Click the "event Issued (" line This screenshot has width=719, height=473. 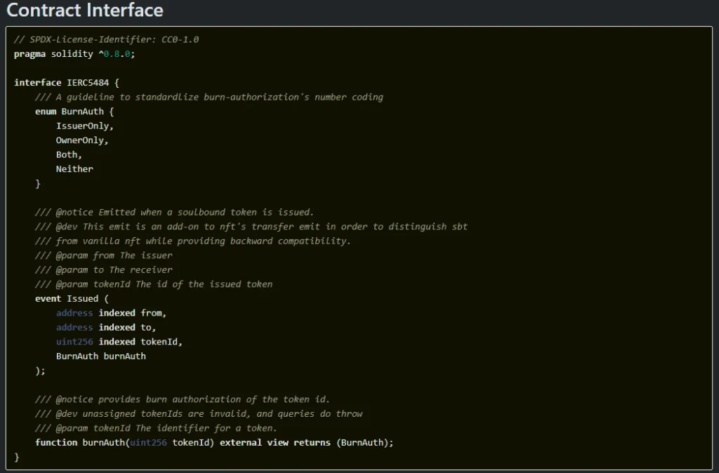point(72,299)
